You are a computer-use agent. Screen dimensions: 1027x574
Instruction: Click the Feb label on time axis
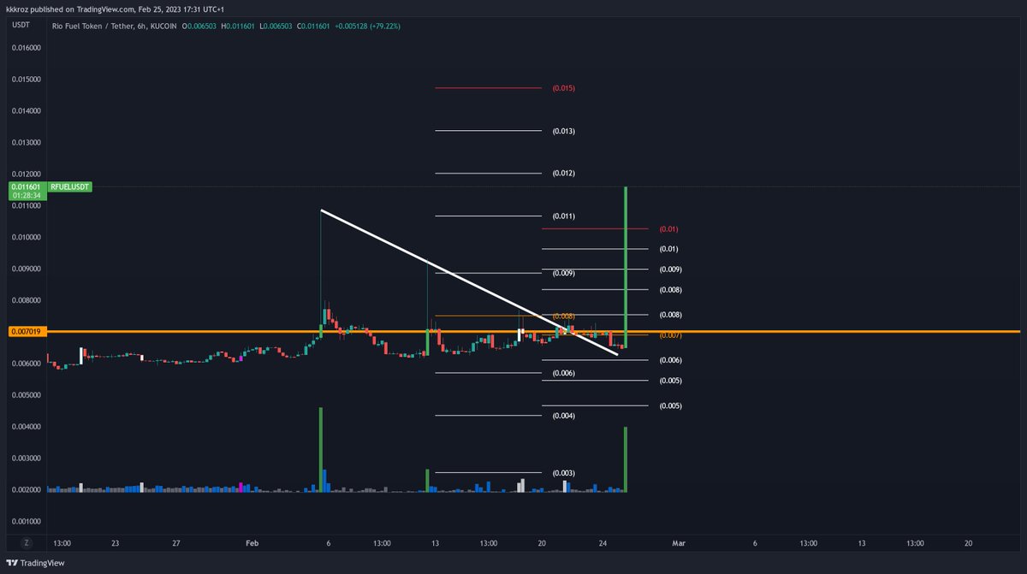coord(252,543)
